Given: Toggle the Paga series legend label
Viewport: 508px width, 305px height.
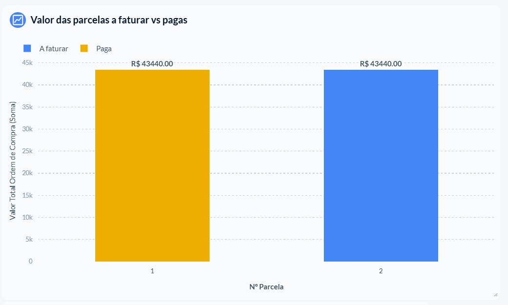Looking at the screenshot, I should coord(104,49).
